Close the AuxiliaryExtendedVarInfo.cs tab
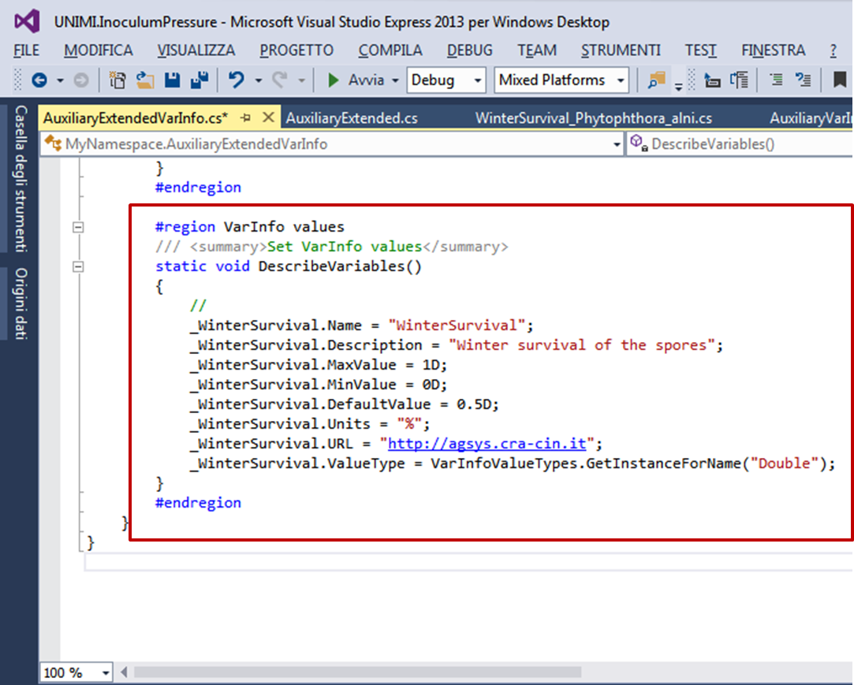Viewport: 854px width, 685px height. [268, 117]
